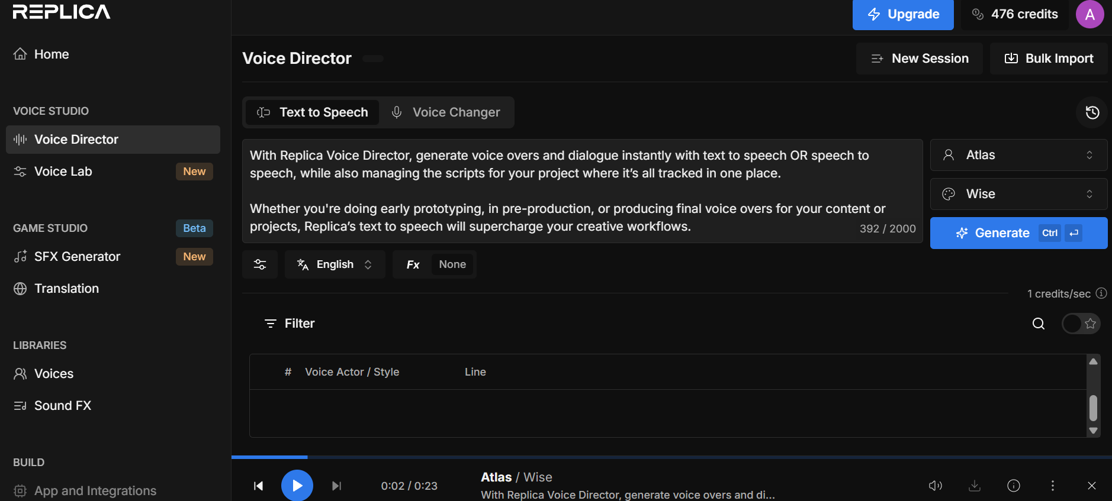This screenshot has width=1112, height=501.
Task: Open the player's three-dot more options
Action: pos(1052,486)
